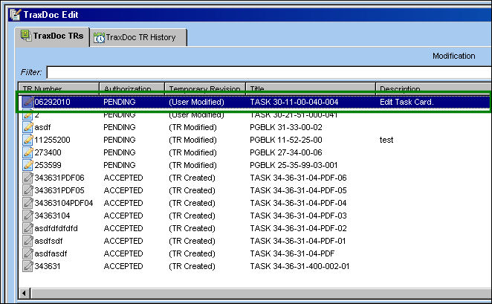The height and width of the screenshot is (304, 492).
Task: Select TR number 273400
Action: (x=48, y=152)
